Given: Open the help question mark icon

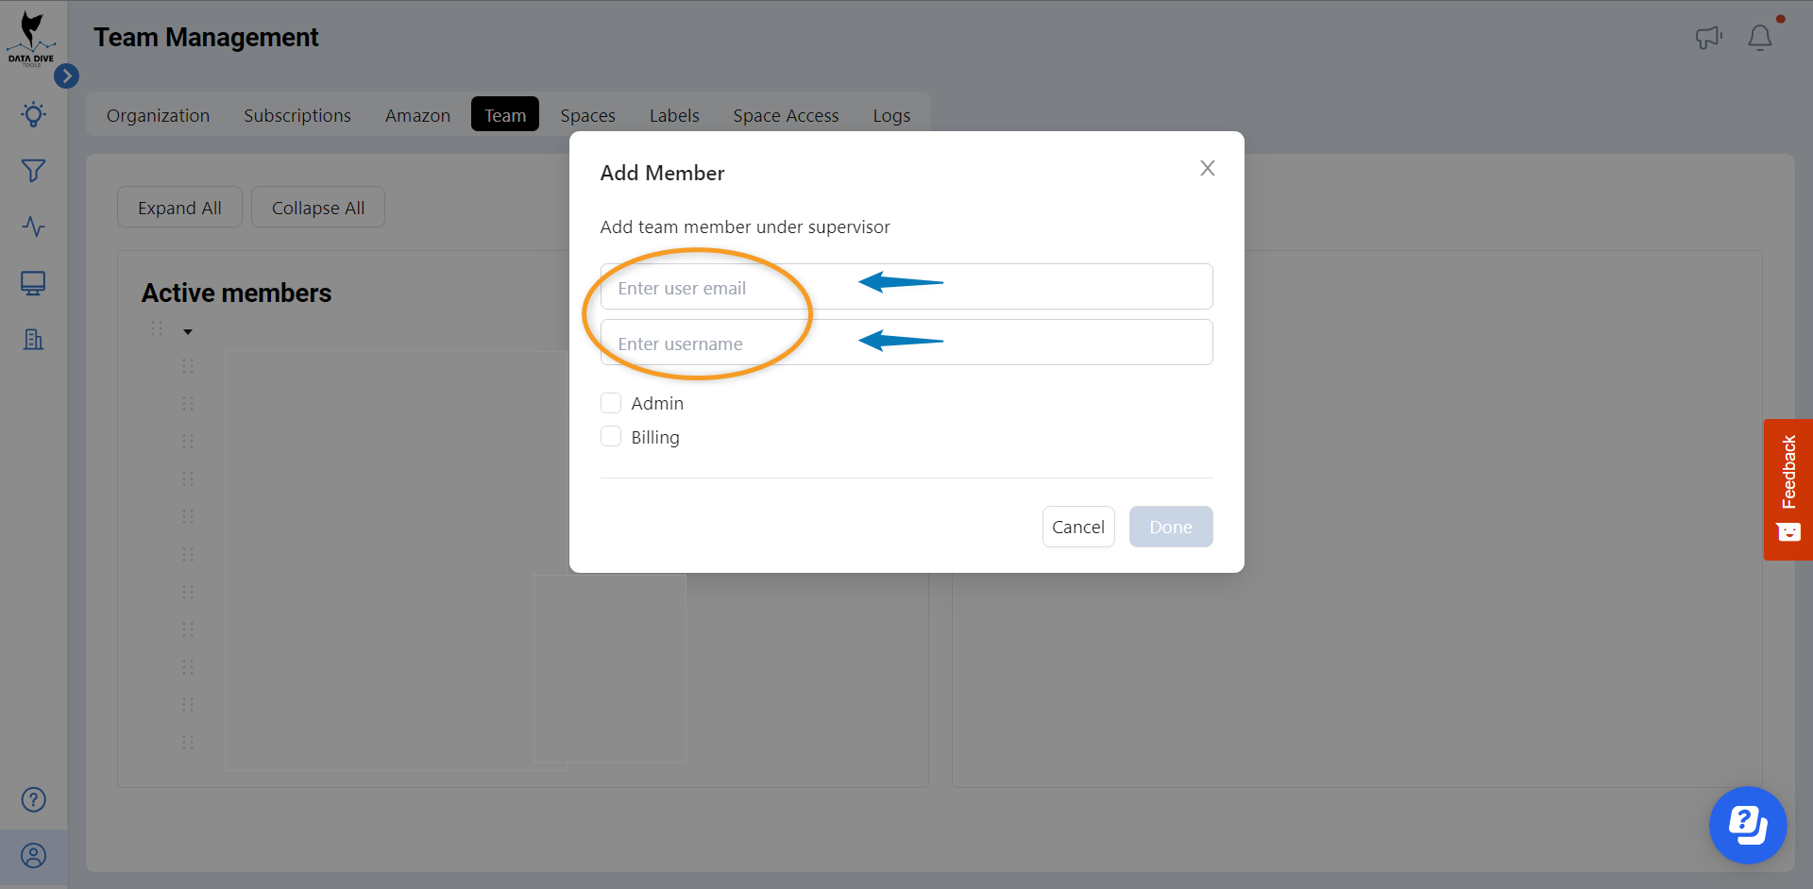Looking at the screenshot, I should (x=33, y=799).
